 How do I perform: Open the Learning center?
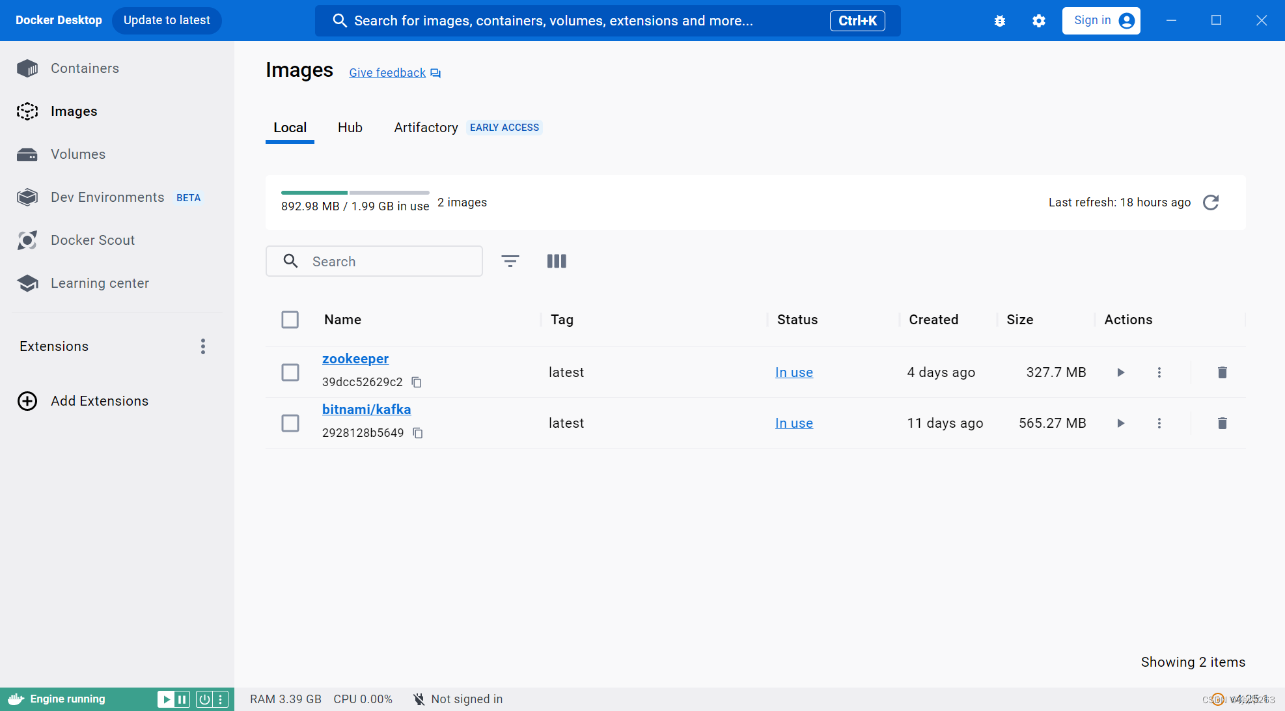point(100,283)
